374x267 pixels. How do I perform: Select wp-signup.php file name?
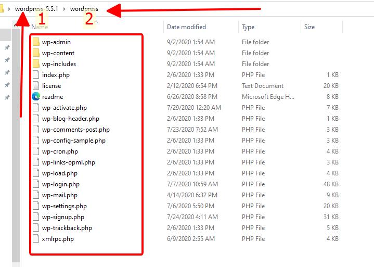(63, 217)
